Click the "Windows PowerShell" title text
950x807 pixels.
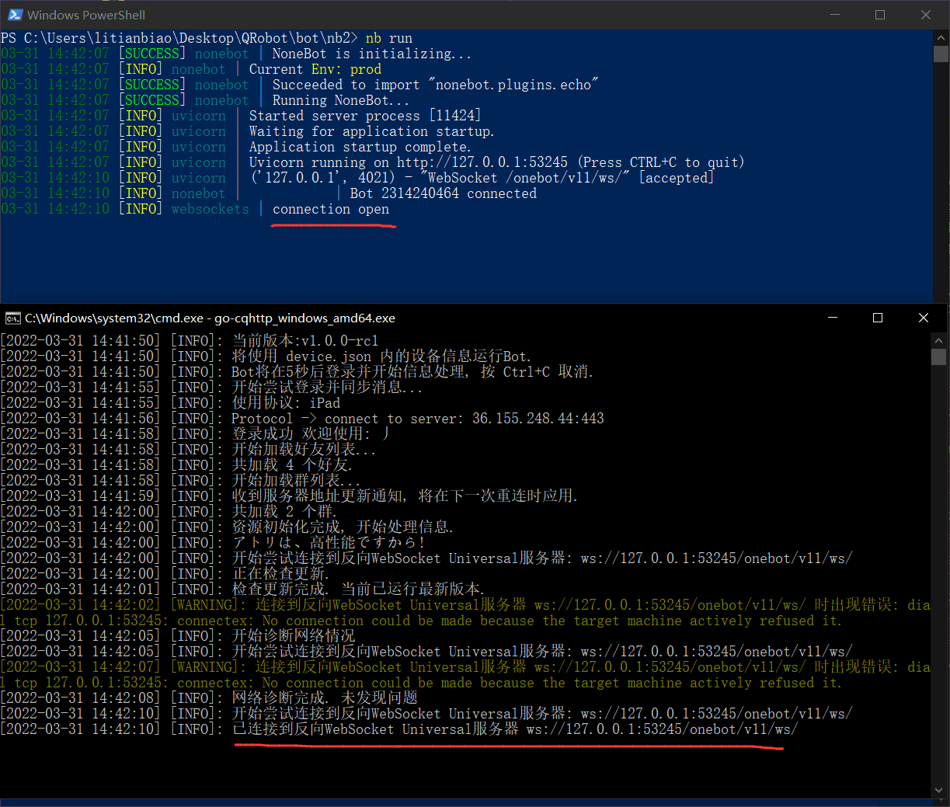tap(86, 15)
